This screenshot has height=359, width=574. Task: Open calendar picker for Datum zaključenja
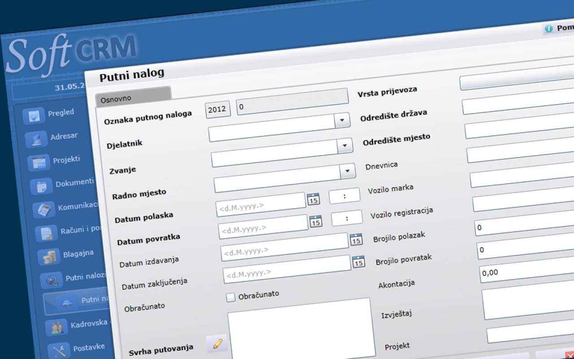(358, 262)
